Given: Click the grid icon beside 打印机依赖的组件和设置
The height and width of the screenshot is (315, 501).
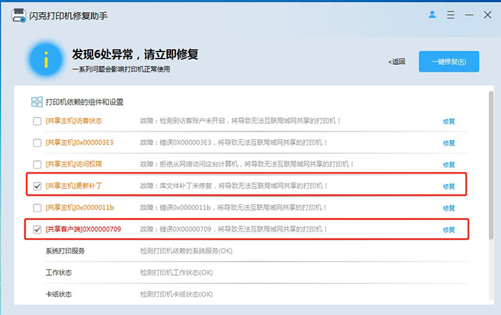Looking at the screenshot, I should (x=37, y=102).
